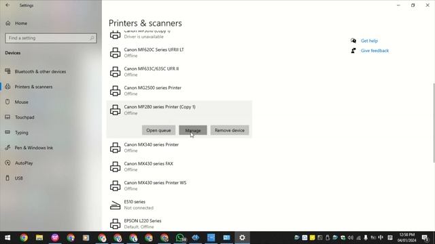Select EPSON L220 Series default printer

point(179,224)
